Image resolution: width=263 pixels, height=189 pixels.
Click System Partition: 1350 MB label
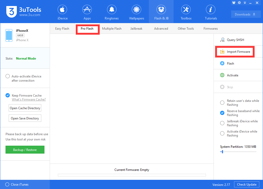tap(238, 147)
